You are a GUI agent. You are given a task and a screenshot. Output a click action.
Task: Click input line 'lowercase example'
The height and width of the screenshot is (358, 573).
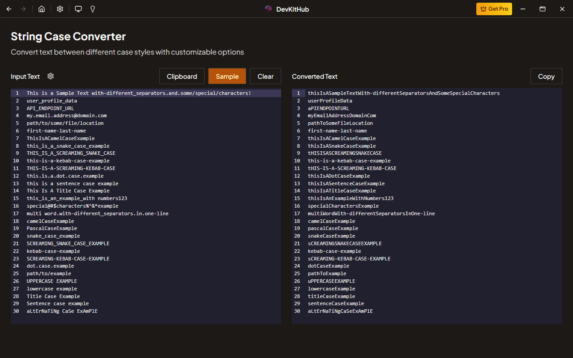click(52, 289)
